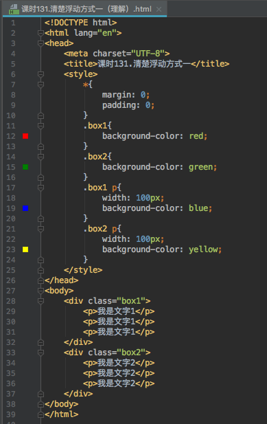Click line number 8 in gutter

[x=13, y=95]
